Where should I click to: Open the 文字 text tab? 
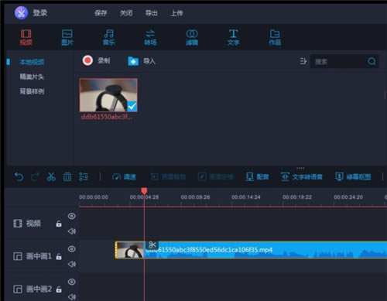click(x=234, y=37)
